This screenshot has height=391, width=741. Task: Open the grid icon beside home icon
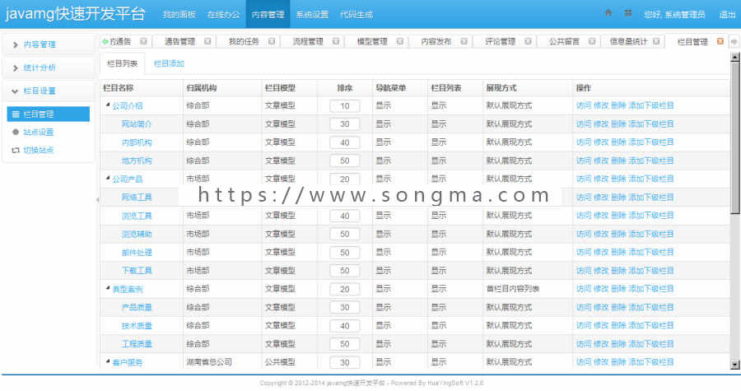click(627, 13)
